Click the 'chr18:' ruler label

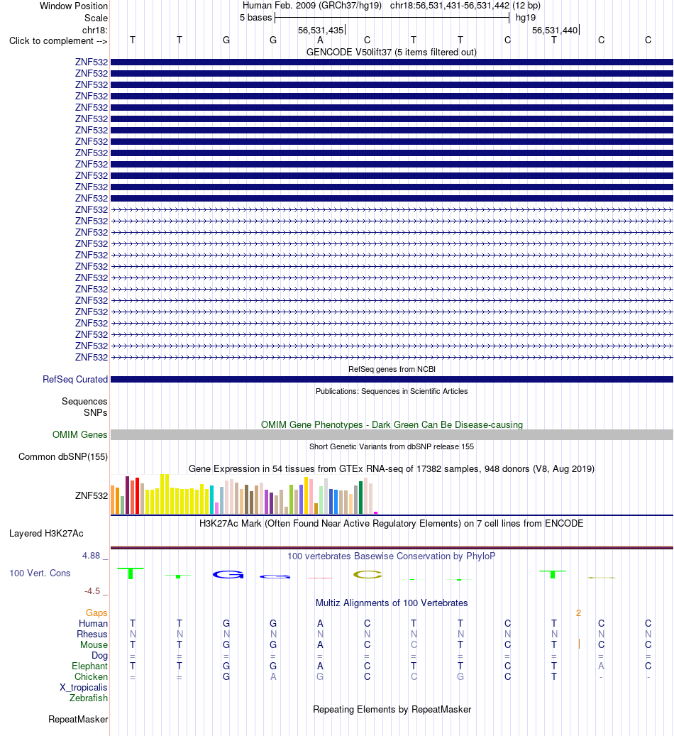click(x=94, y=30)
